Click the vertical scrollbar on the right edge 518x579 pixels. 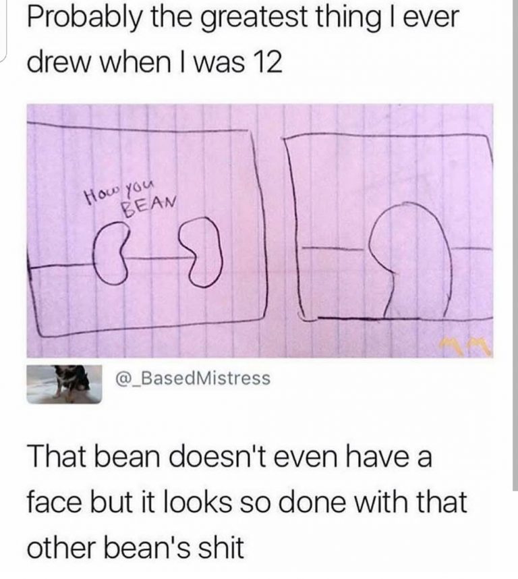515,245
